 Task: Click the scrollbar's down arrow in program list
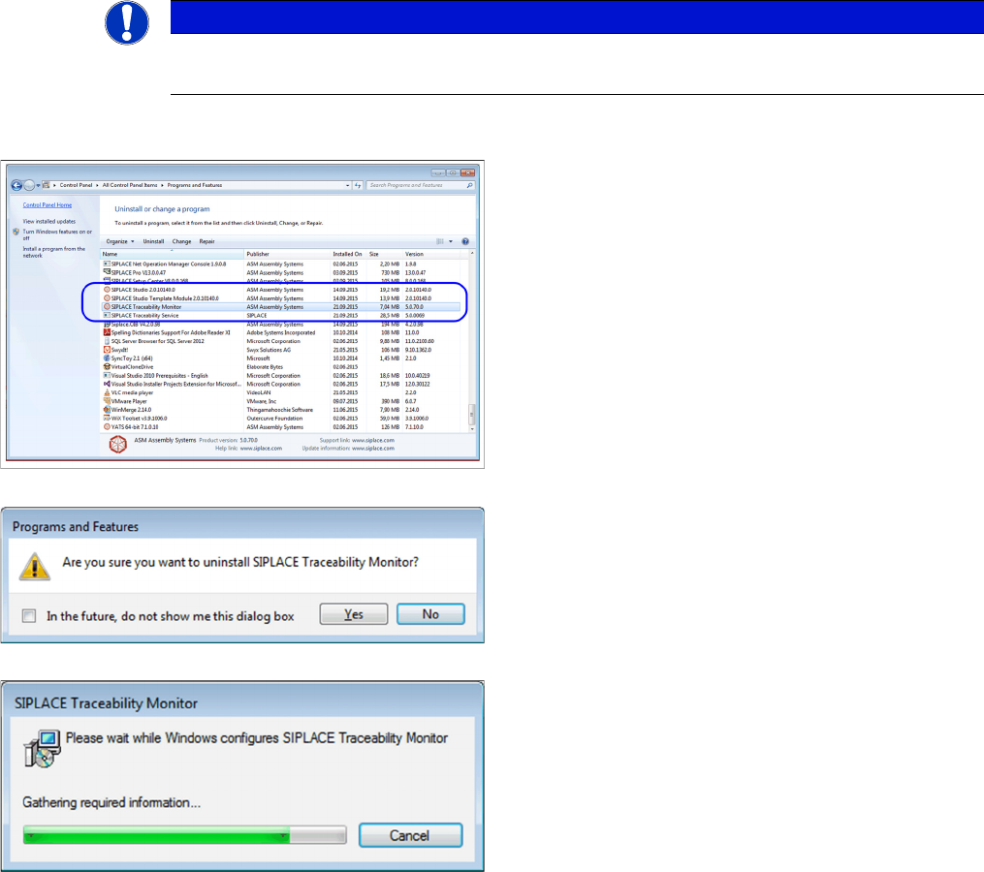472,429
